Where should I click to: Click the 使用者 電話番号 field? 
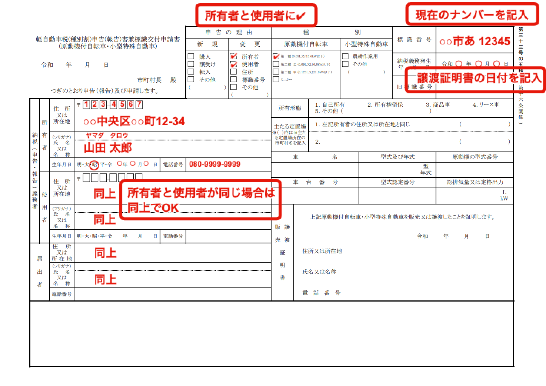coord(228,236)
